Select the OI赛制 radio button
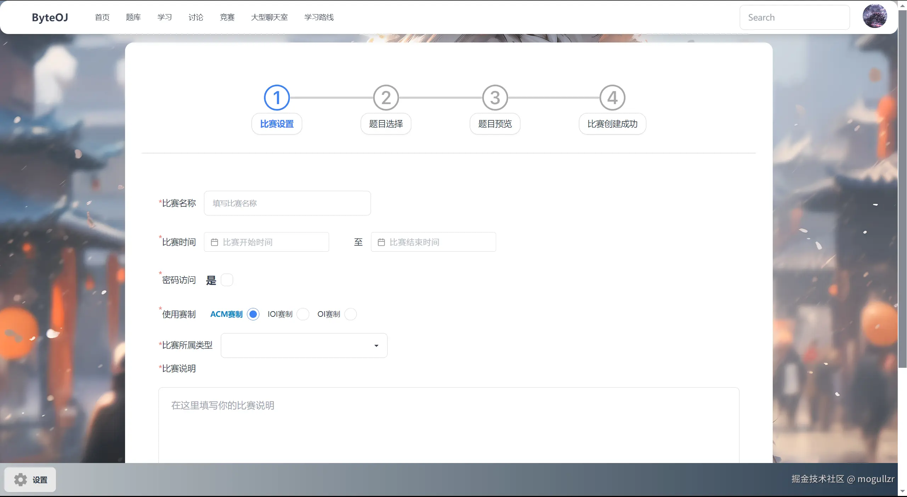 pos(350,314)
